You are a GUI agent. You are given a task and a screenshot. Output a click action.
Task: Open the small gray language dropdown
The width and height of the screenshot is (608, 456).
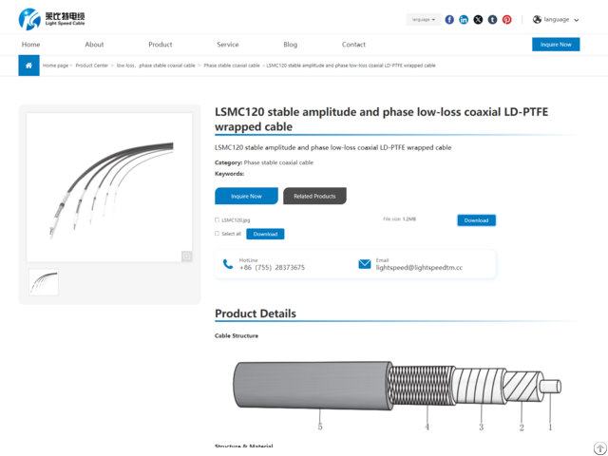424,19
